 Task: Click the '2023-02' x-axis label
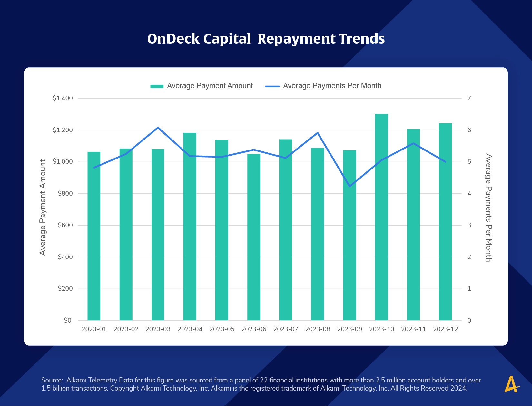(x=126, y=329)
